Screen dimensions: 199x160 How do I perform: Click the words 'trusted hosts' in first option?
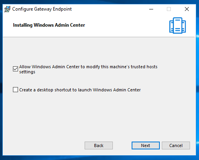(144, 67)
